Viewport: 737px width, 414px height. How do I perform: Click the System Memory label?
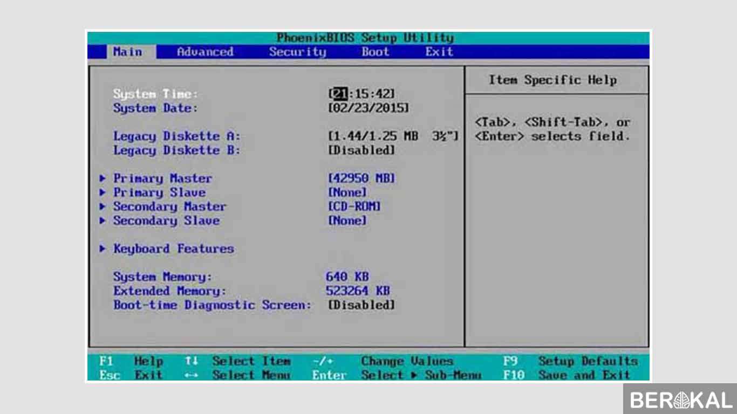pos(162,277)
